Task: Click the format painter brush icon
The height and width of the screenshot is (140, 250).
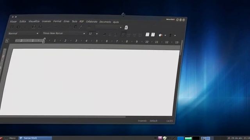Action: pyautogui.click(x=81, y=27)
